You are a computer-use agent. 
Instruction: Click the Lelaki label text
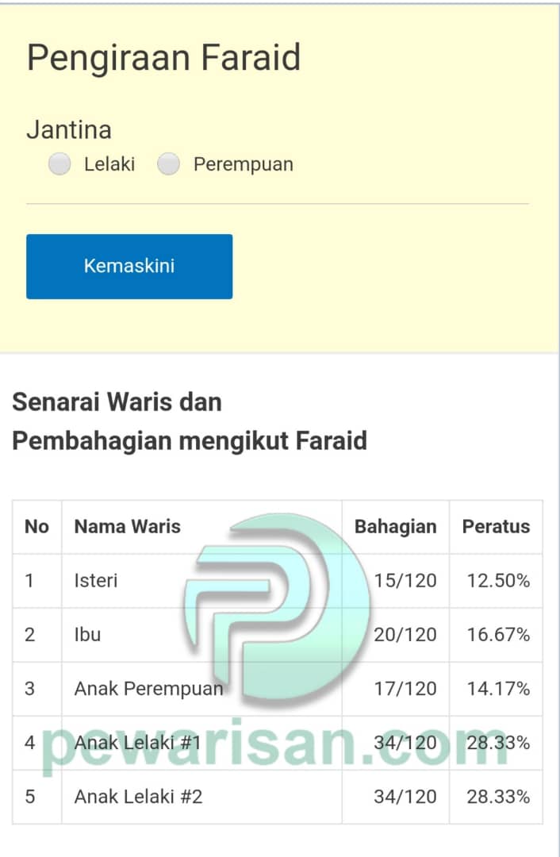tap(109, 164)
